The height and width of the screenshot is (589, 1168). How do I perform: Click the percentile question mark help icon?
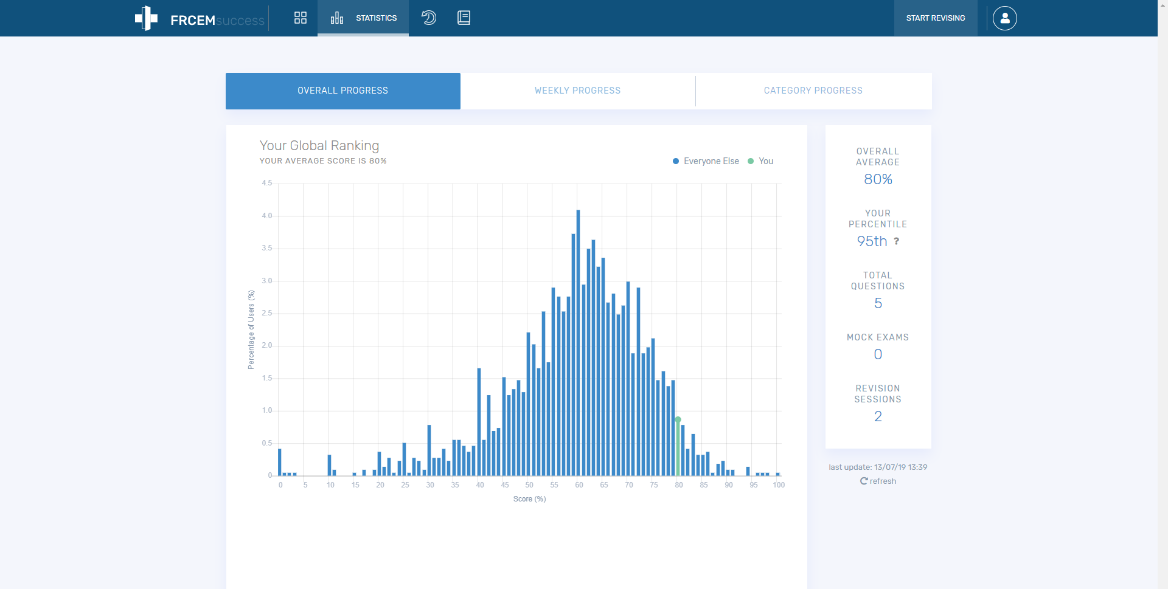[x=896, y=241]
